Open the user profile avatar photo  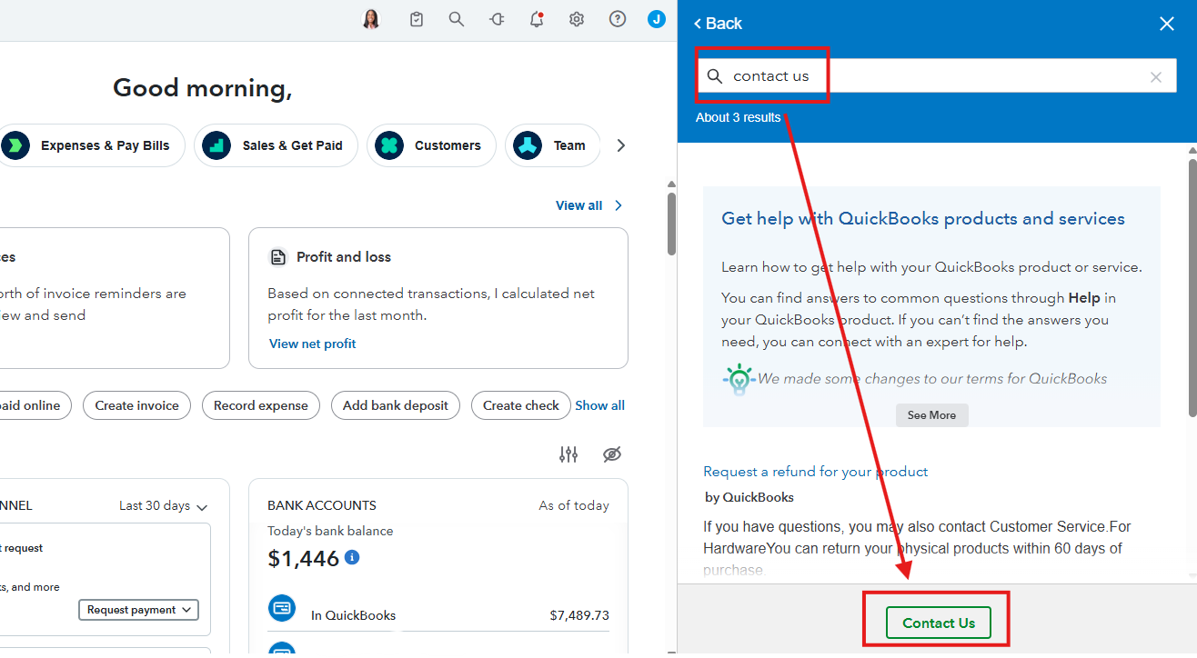coord(371,19)
